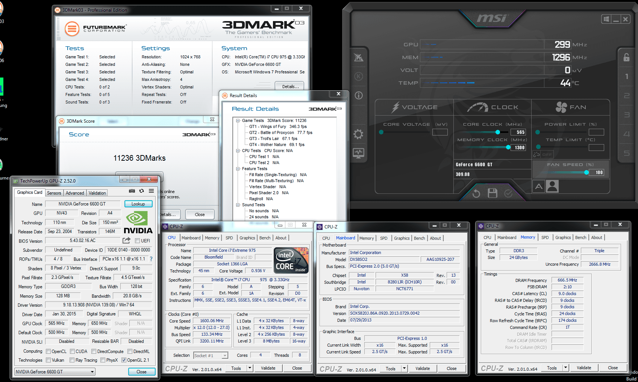Toggle the DirectML checkbox
This screenshot has height=382, width=638.
click(x=130, y=352)
